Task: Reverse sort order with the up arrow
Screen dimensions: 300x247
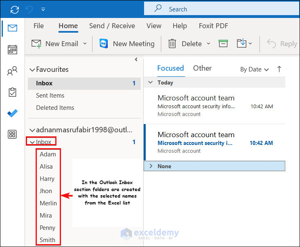Action: click(279, 69)
